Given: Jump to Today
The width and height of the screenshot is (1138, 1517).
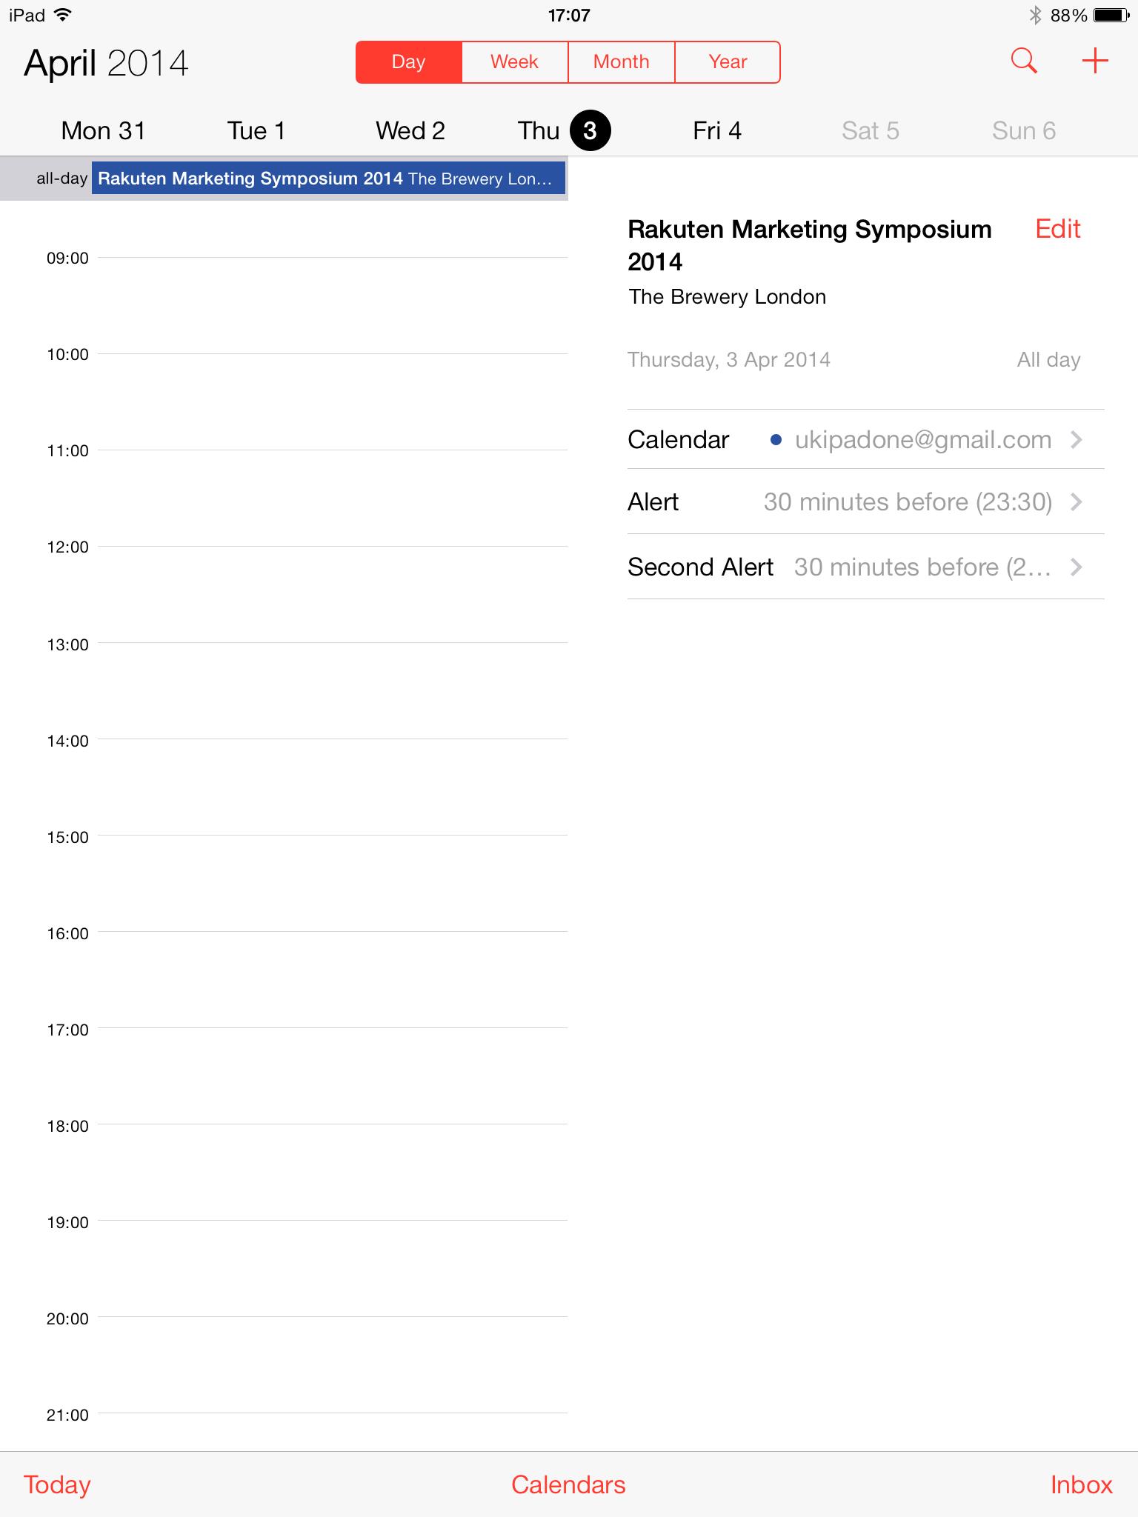Looking at the screenshot, I should (x=57, y=1484).
